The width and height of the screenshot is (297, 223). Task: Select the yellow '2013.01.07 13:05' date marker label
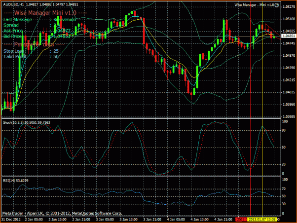coord(262,220)
